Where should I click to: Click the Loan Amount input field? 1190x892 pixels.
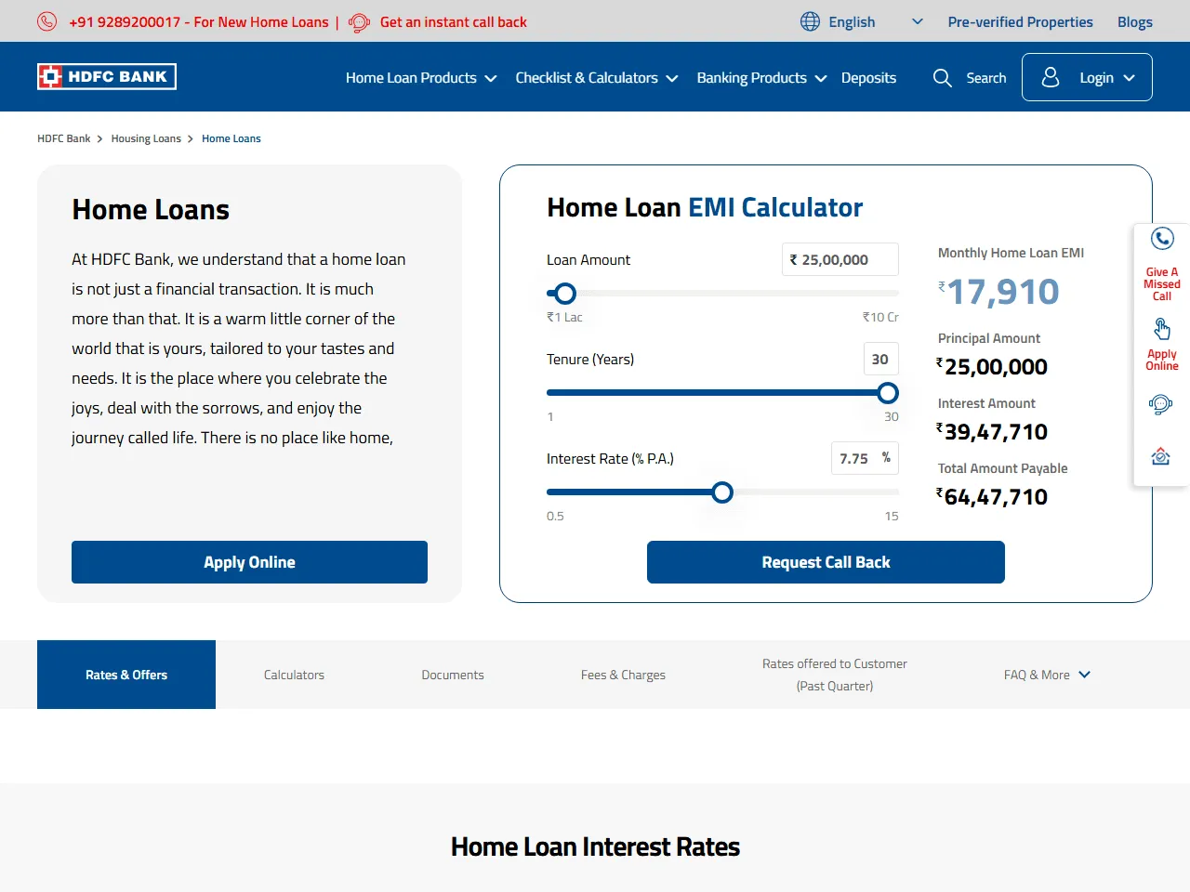pos(840,259)
